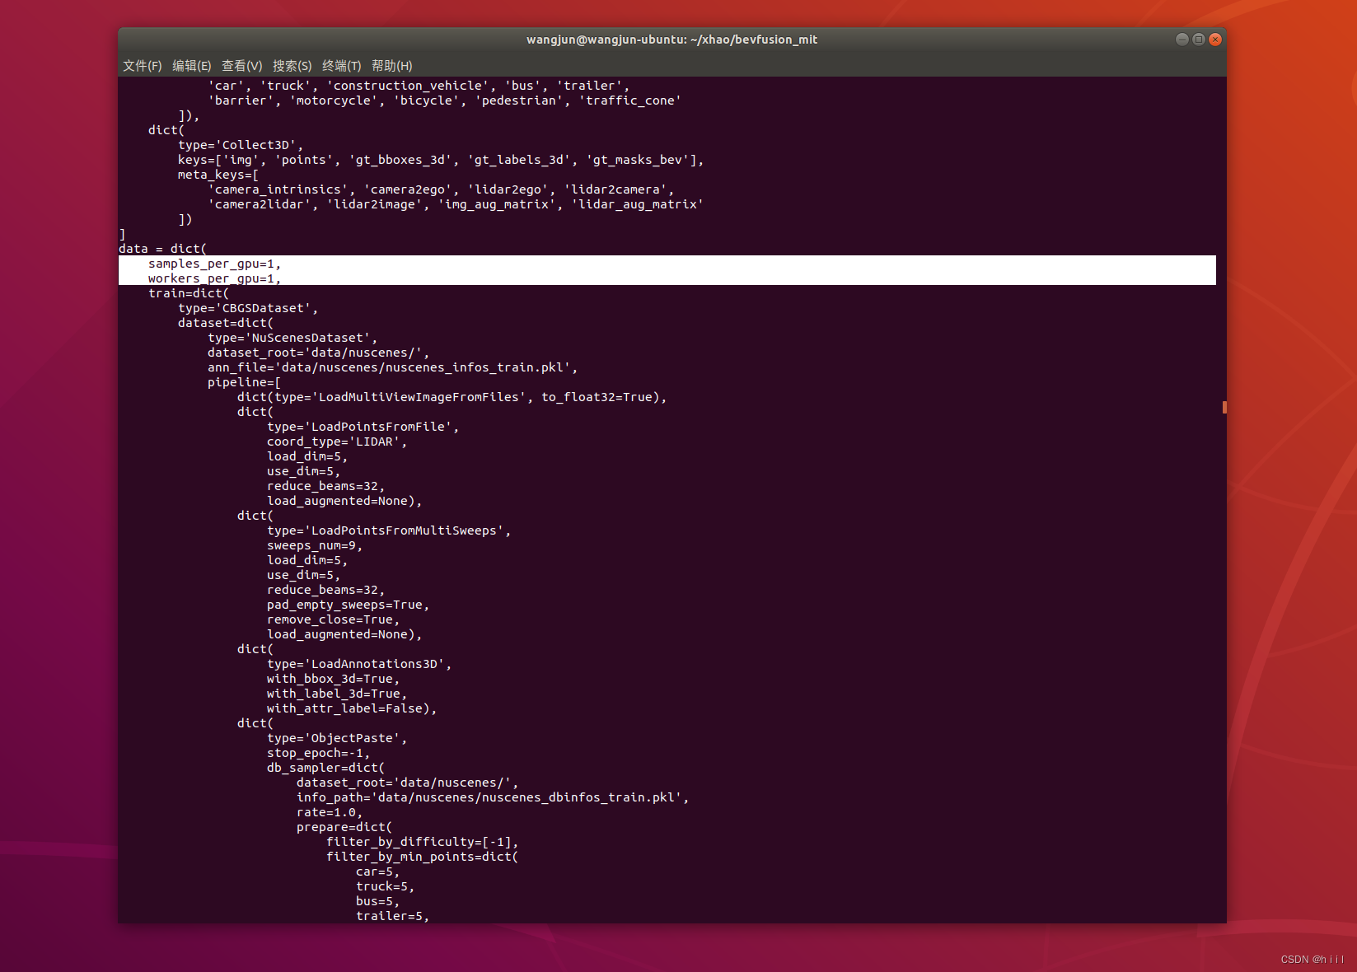Image resolution: width=1357 pixels, height=972 pixels.
Task: Maximize the terminal window
Action: click(1199, 40)
